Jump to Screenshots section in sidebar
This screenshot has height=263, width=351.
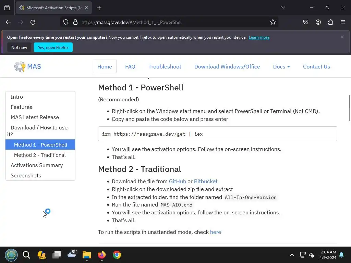(26, 176)
